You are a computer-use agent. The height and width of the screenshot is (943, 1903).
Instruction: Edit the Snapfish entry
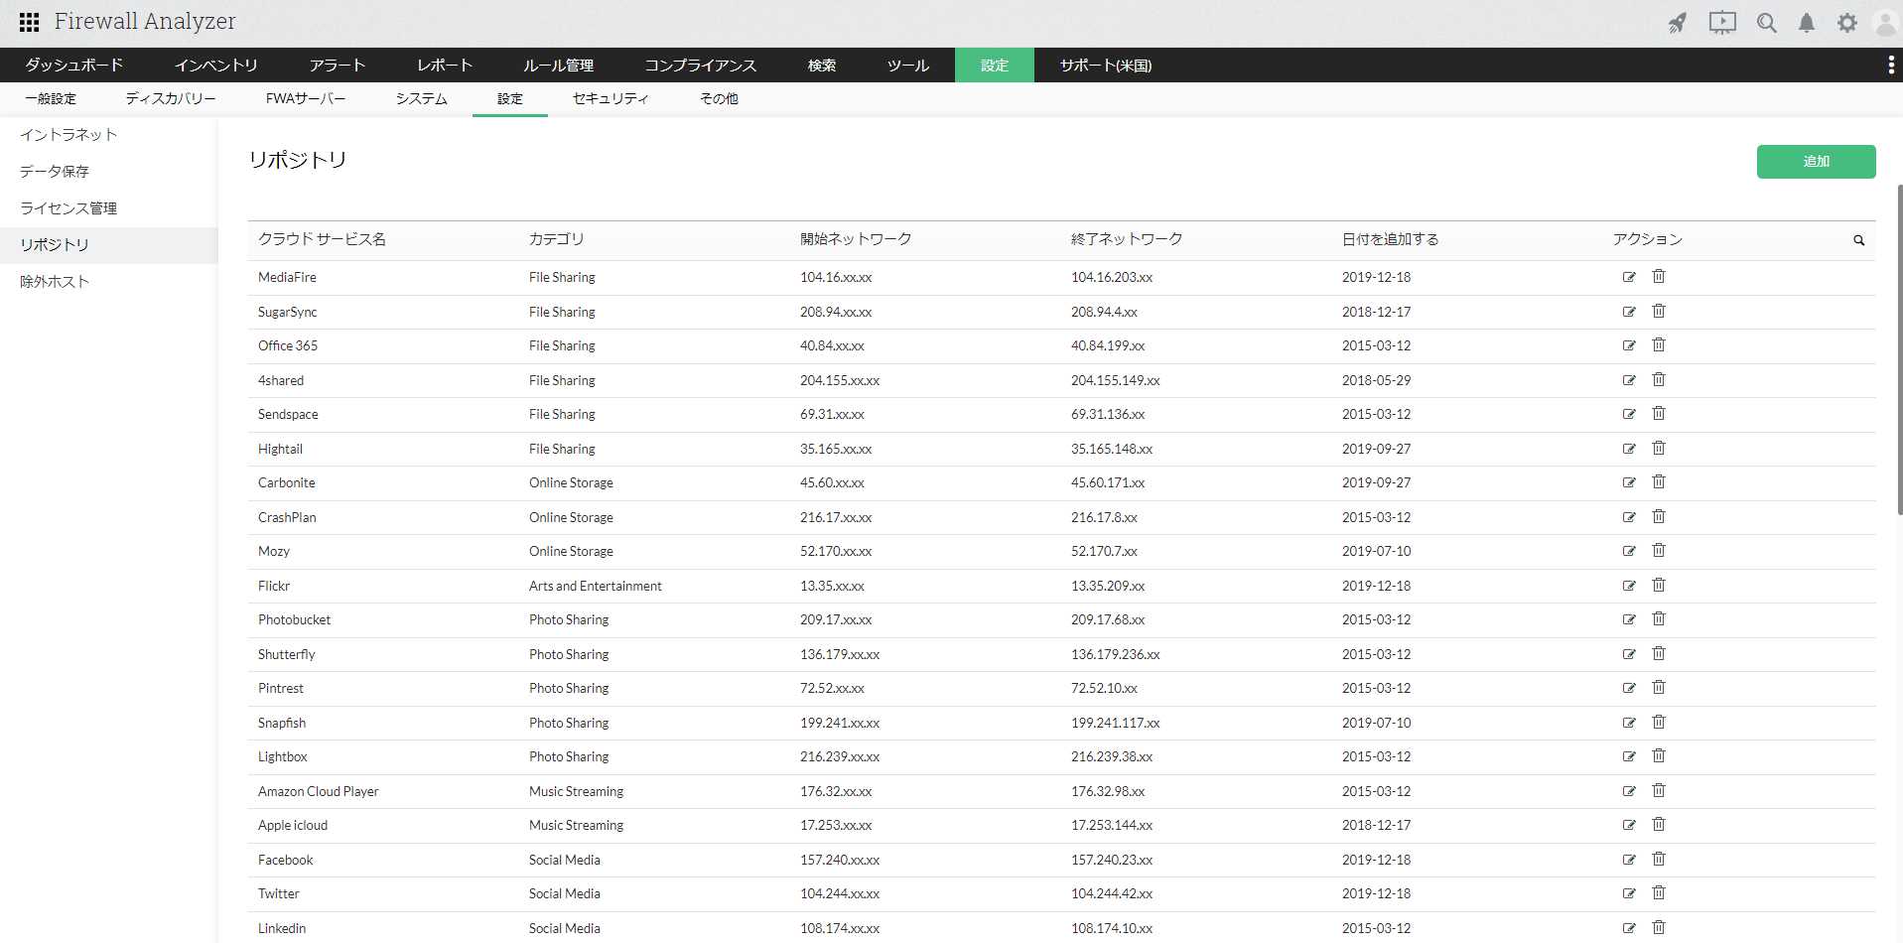[1629, 723]
